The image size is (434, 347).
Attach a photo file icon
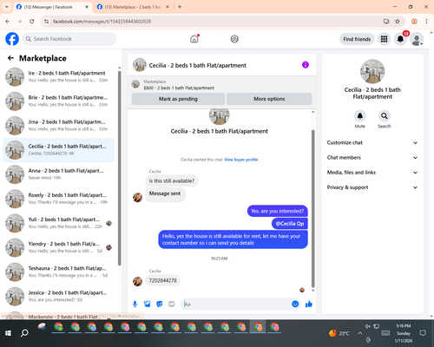click(x=148, y=304)
